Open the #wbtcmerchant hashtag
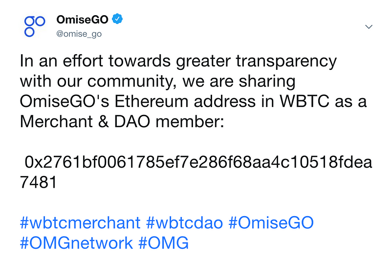The height and width of the screenshot is (262, 391). 80,222
